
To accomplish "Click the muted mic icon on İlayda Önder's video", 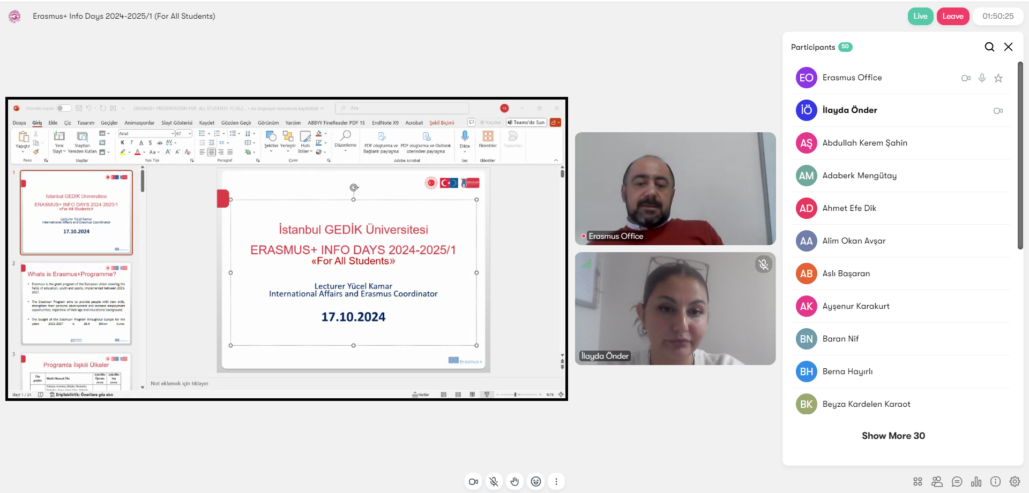I will (x=764, y=264).
